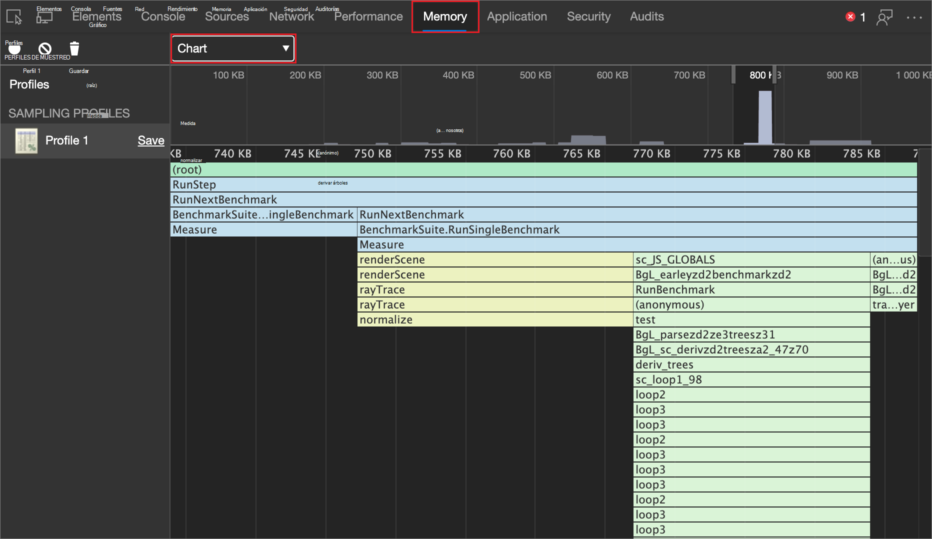Switch to the Application tab

516,16
